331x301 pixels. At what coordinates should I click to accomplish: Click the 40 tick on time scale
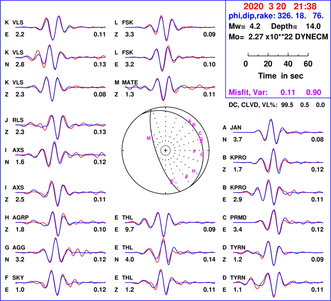(x=288, y=64)
